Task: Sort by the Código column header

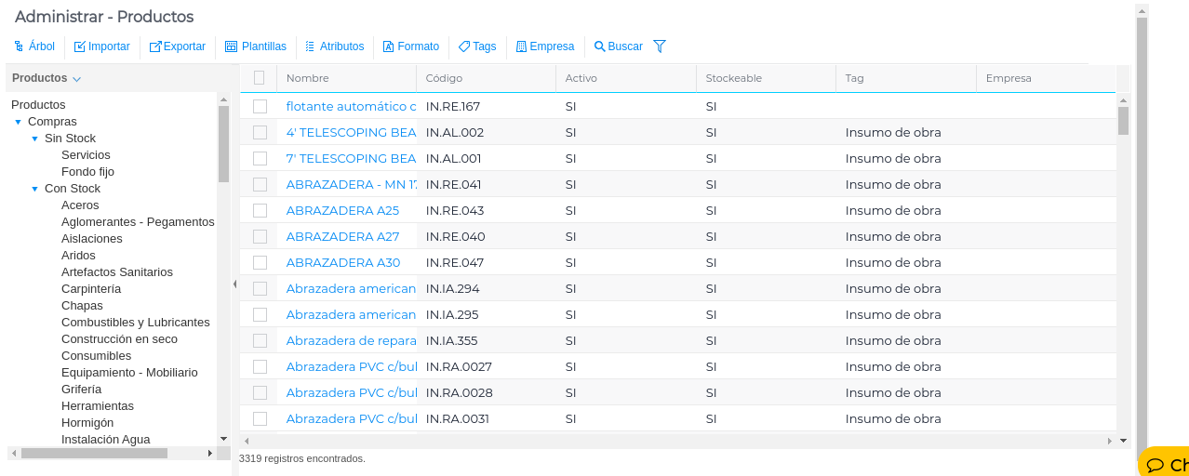Action: [x=445, y=78]
